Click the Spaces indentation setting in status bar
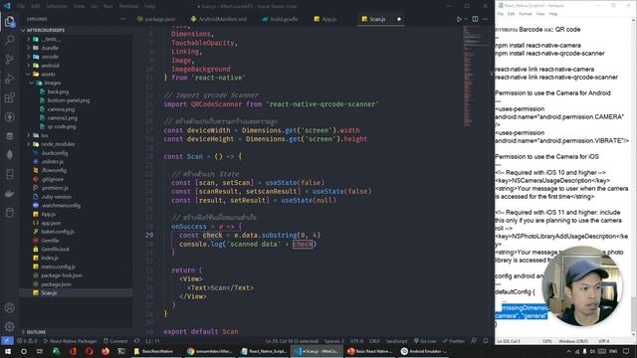 [x=333, y=341]
